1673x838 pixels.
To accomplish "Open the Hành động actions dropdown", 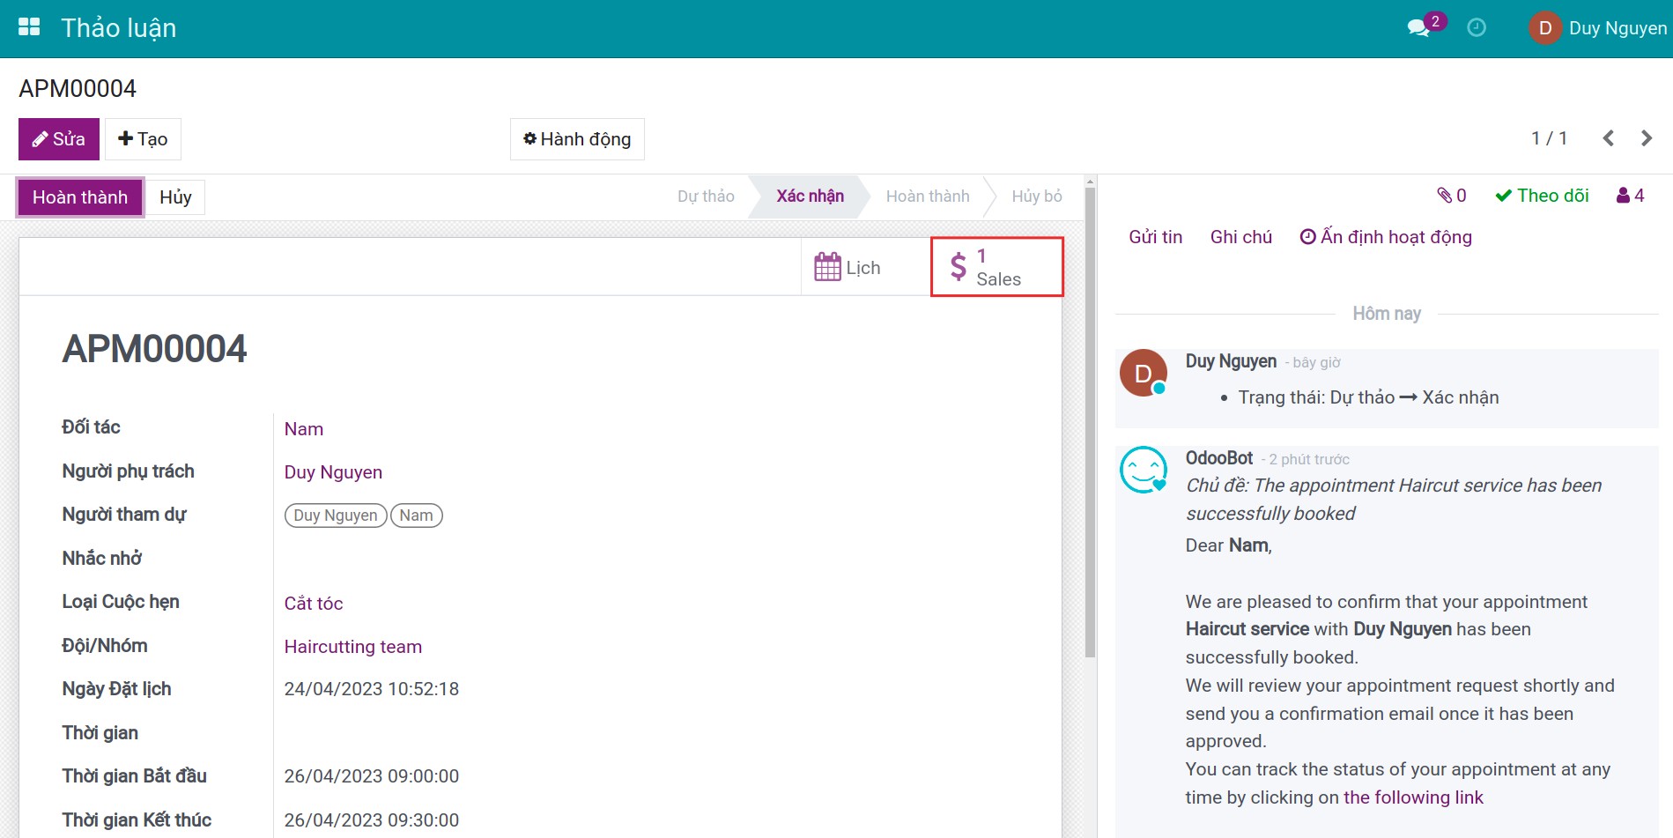I will (x=577, y=139).
